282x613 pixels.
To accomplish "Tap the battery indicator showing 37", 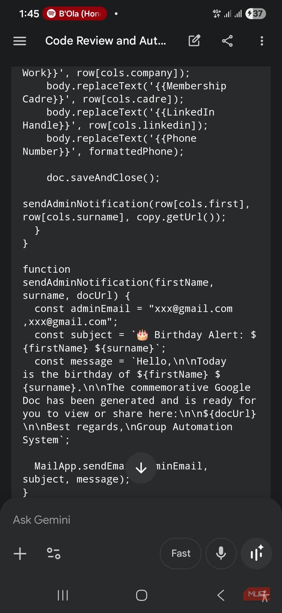I will 255,14.
